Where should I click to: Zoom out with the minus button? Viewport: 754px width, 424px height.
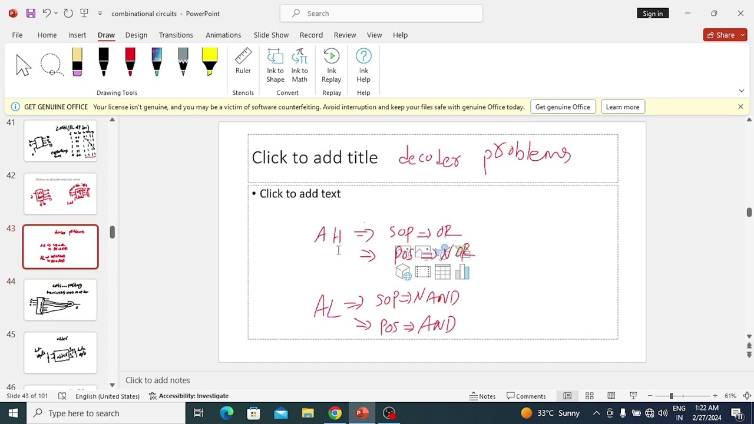[x=650, y=396]
